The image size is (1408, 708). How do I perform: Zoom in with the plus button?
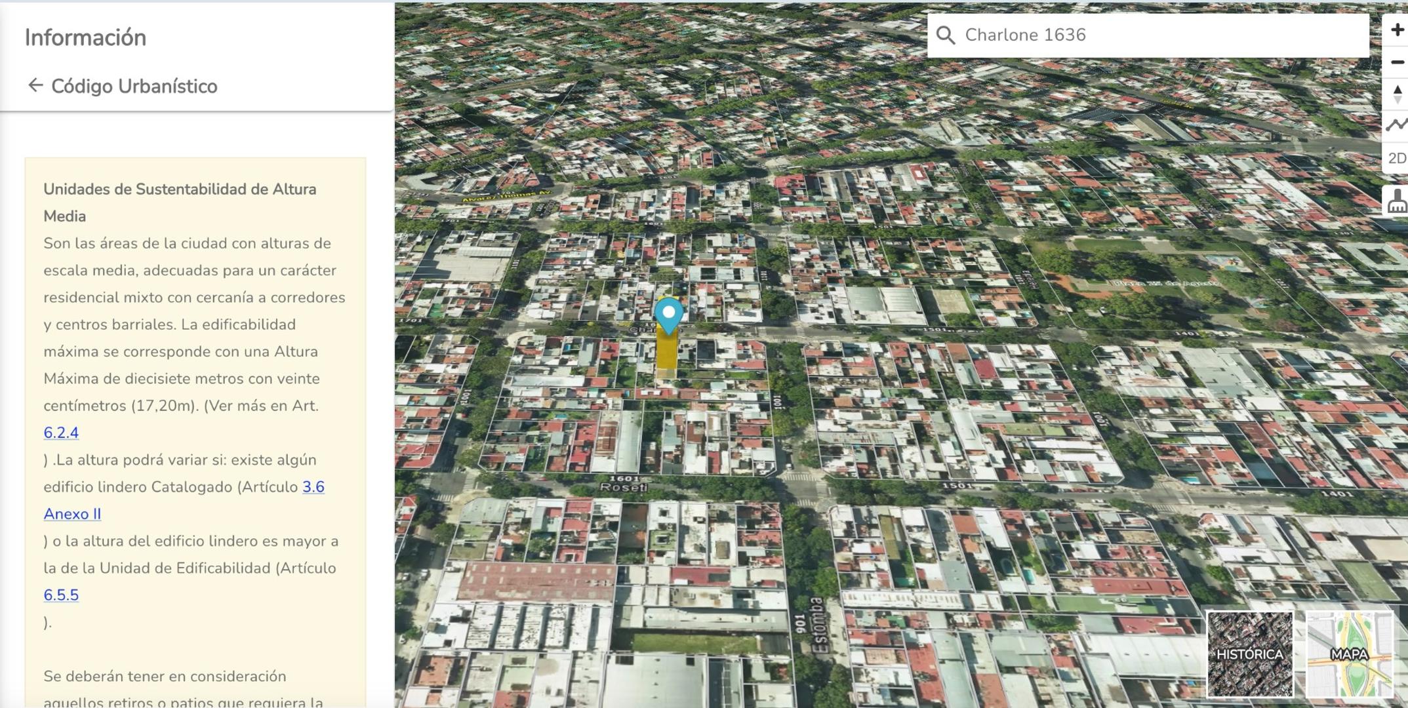1397,30
